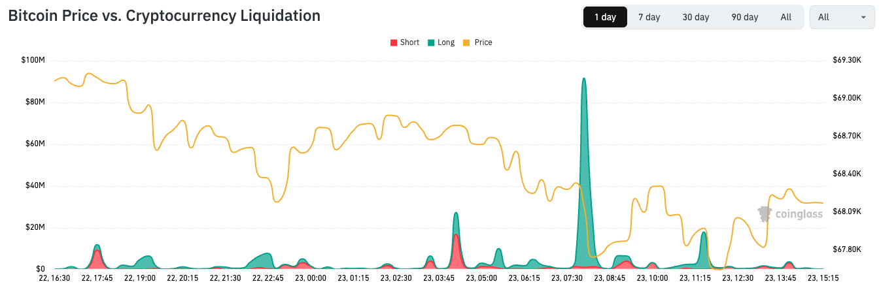Click the yellow Price legend swatch
This screenshot has width=879, height=286.
[468, 42]
